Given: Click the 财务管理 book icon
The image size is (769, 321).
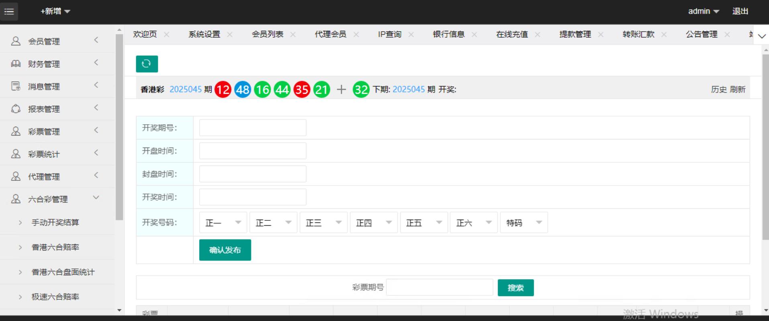Looking at the screenshot, I should [x=16, y=63].
